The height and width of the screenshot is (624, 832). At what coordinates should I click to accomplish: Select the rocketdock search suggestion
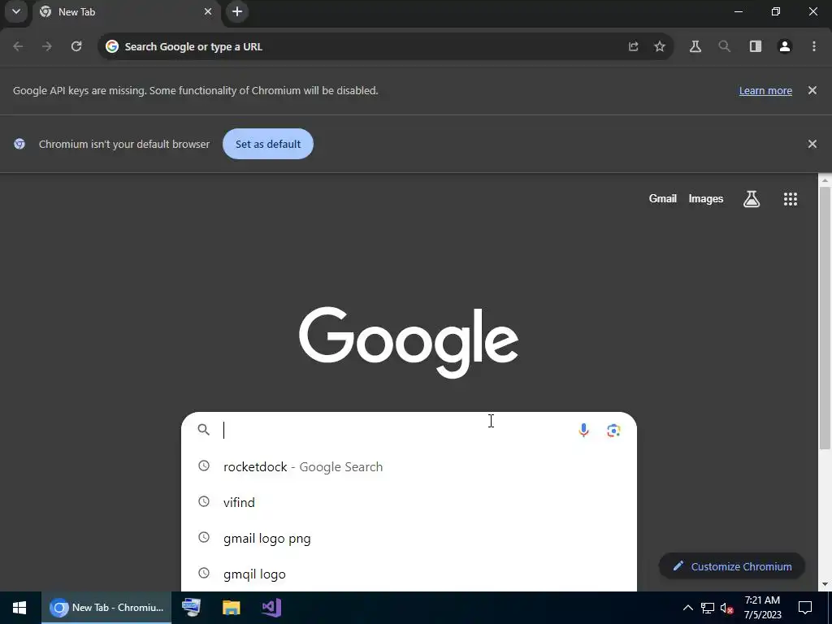409,467
